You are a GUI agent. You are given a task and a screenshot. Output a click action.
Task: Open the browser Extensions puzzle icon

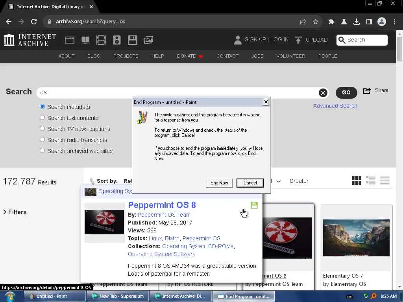[x=331, y=22]
